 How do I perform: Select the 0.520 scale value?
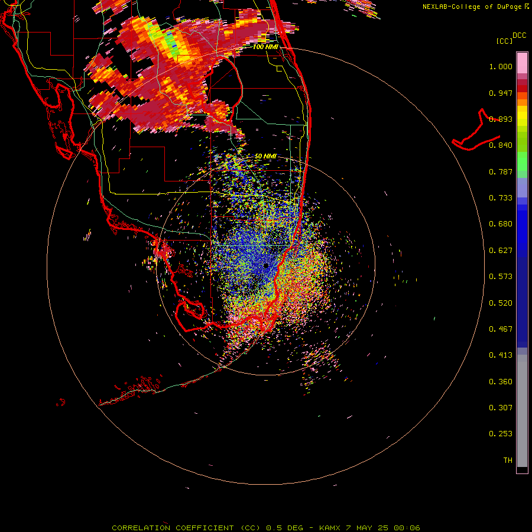[x=501, y=303]
